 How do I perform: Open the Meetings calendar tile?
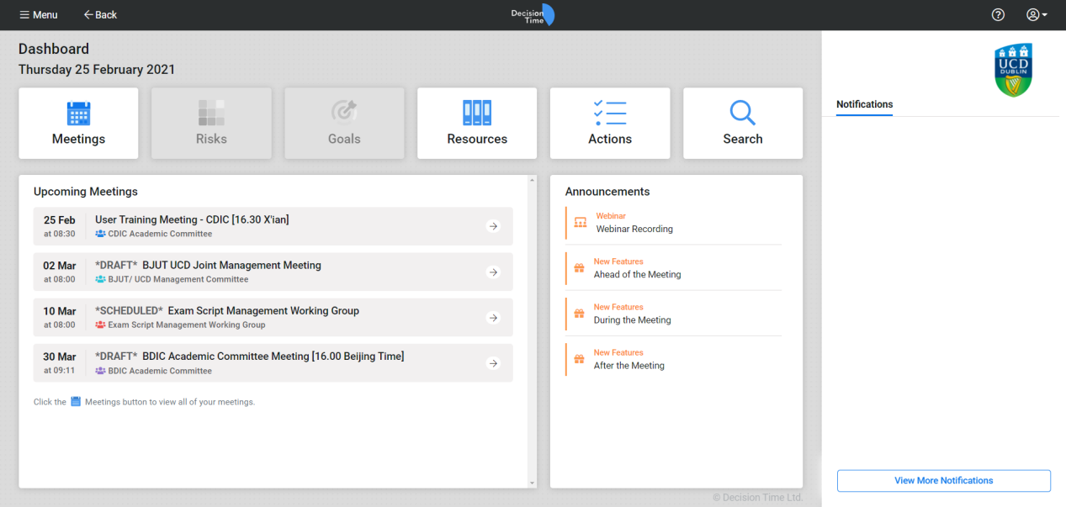click(x=78, y=124)
